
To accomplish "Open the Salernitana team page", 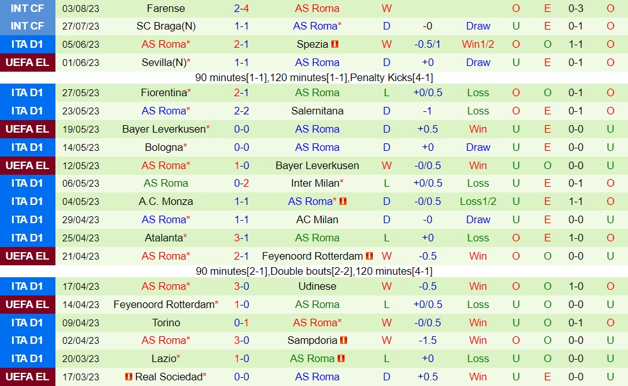I will click(x=317, y=111).
